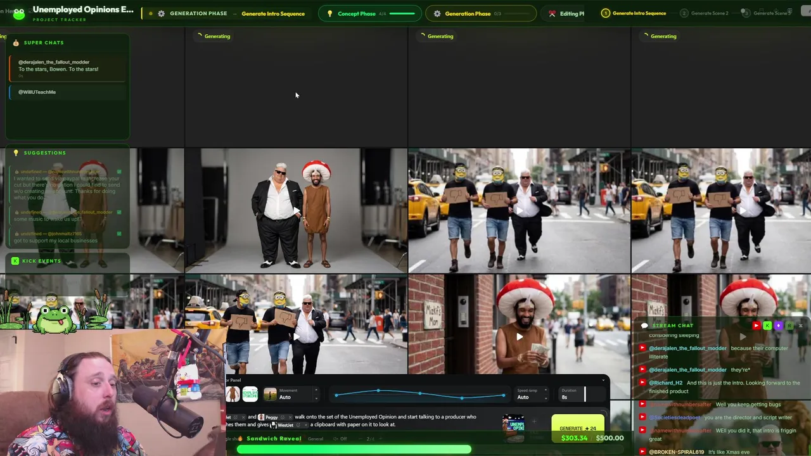This screenshot has width=811, height=456.
Task: Click @BROKEN-SPIRAL619 username in stream chat
Action: coord(676,452)
